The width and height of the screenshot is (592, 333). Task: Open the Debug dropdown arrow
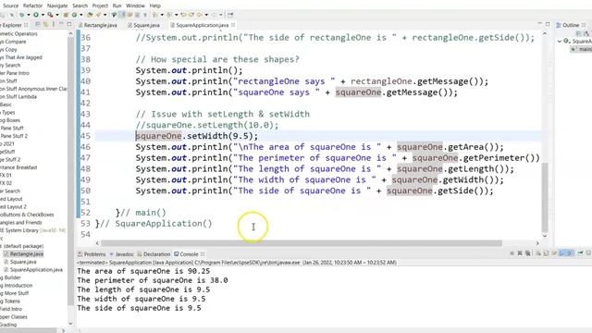29,15
